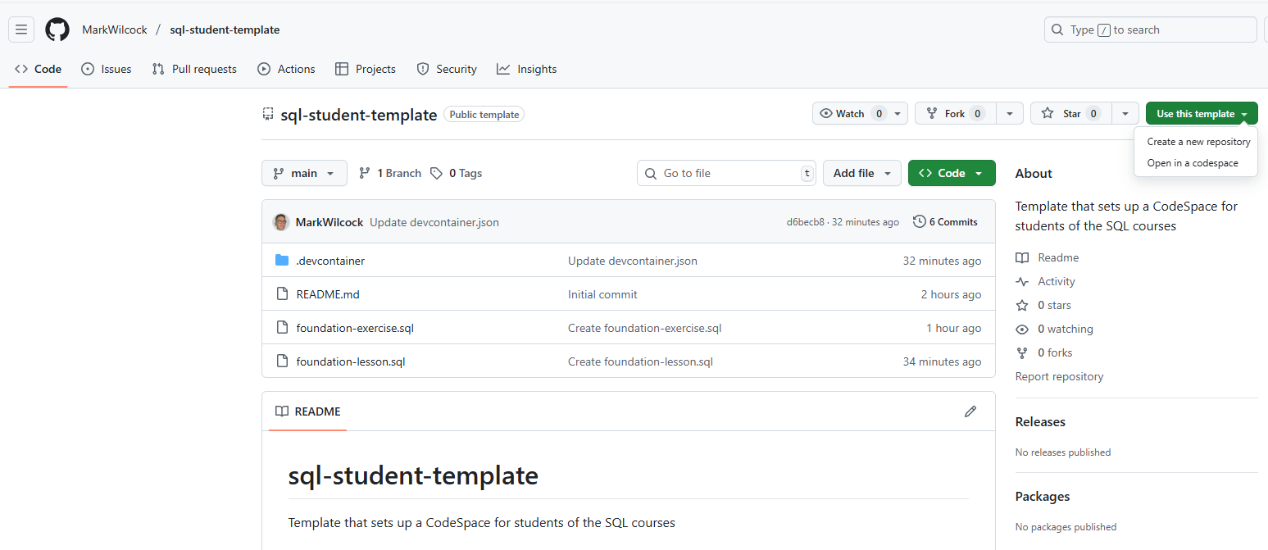
Task: Click the Security shield icon
Action: pyautogui.click(x=425, y=69)
